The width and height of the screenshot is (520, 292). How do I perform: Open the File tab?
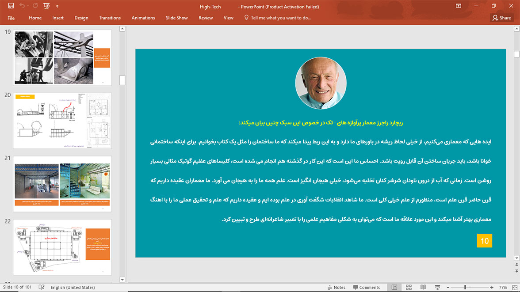coord(11,18)
